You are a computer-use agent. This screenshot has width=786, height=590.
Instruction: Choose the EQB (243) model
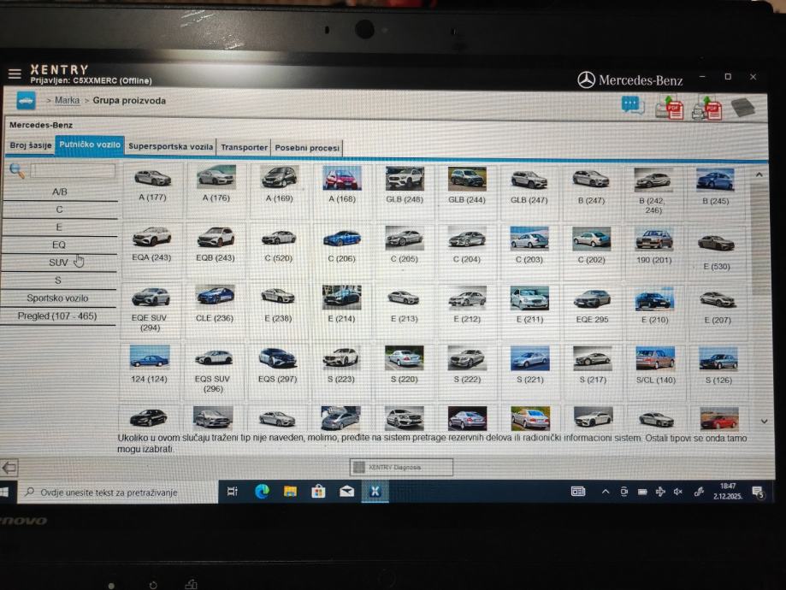[x=215, y=245]
